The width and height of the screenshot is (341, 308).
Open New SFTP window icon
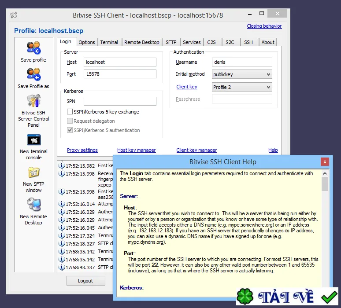34,172
